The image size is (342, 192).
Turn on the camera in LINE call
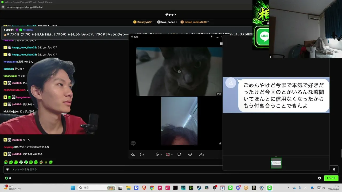(168, 154)
